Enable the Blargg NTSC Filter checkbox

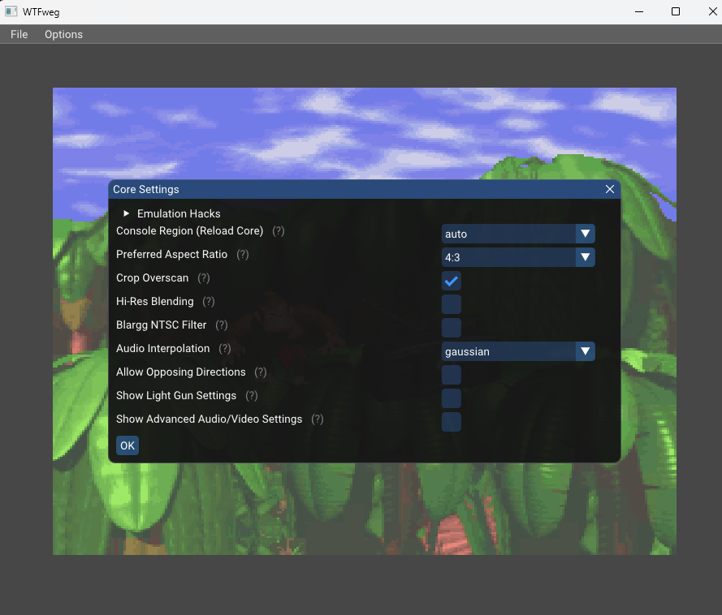coord(452,329)
